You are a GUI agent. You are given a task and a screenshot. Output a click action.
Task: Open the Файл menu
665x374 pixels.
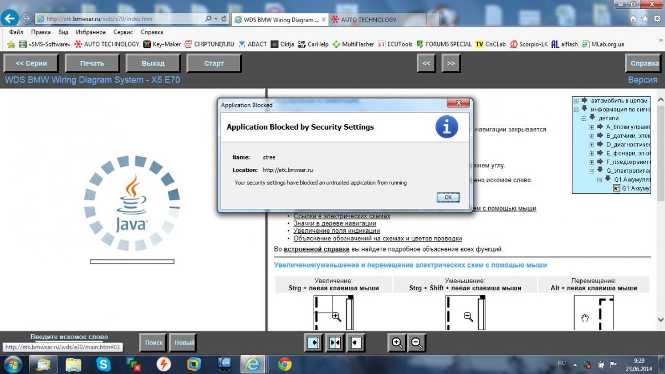pos(16,32)
